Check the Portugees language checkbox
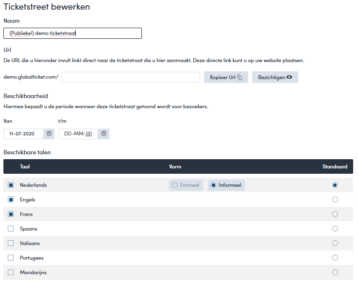 11,258
